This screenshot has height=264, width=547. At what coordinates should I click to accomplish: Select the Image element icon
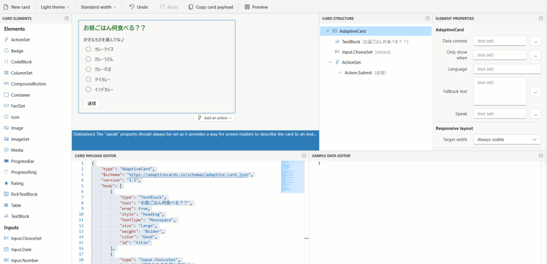[x=6, y=128]
